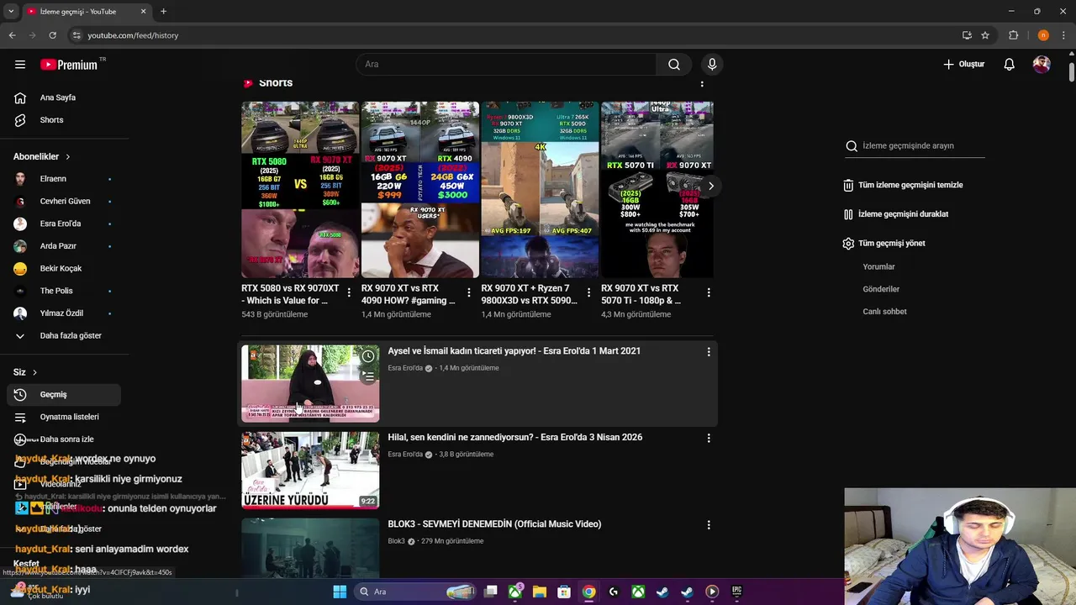Toggle İzleme geçmişini duraklat
This screenshot has height=605, width=1076.
[896, 214]
